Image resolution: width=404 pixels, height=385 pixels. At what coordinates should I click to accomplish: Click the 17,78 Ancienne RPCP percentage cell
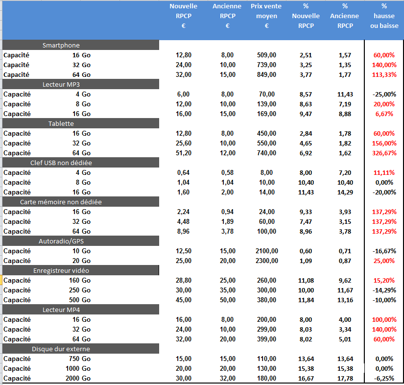click(345, 378)
